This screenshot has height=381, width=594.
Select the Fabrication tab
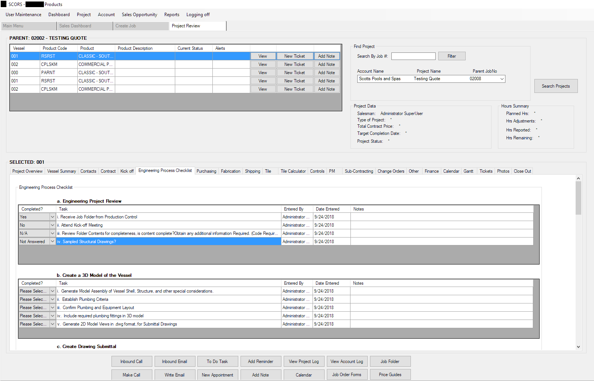tap(230, 171)
